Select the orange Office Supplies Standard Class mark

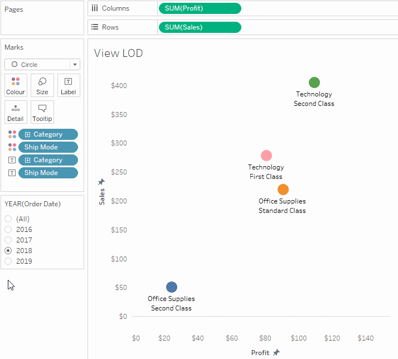283,190
